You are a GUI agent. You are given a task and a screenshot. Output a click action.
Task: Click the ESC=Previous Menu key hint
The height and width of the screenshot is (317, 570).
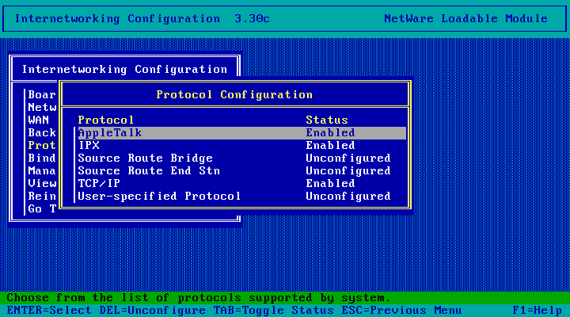pos(401,311)
